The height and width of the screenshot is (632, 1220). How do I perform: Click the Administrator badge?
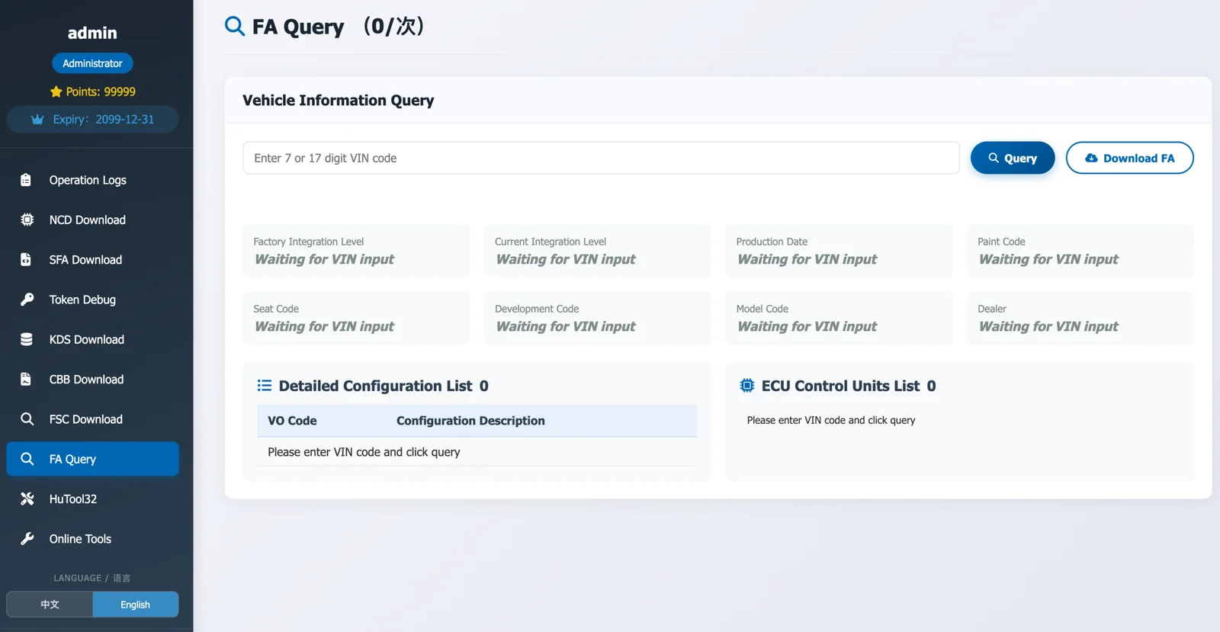click(x=92, y=63)
